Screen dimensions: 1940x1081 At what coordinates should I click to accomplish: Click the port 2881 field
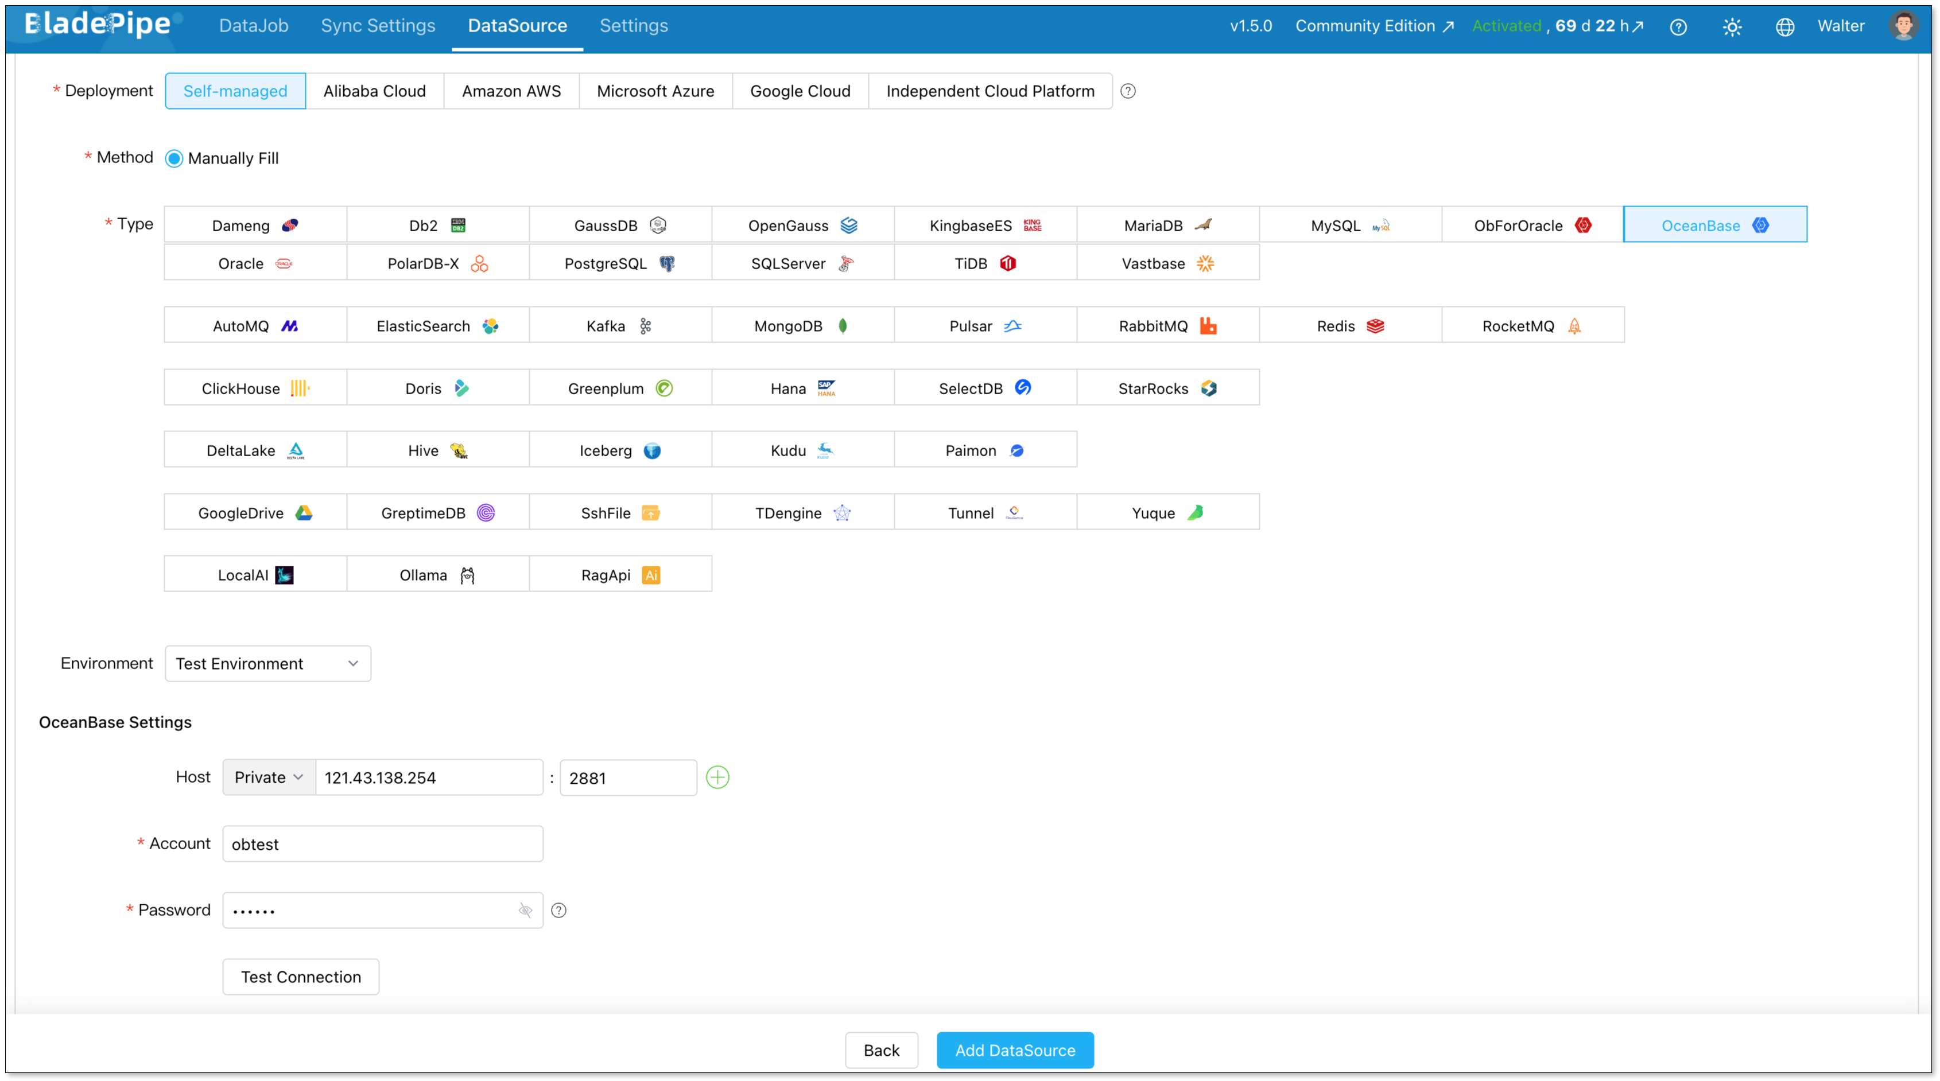[x=628, y=777]
